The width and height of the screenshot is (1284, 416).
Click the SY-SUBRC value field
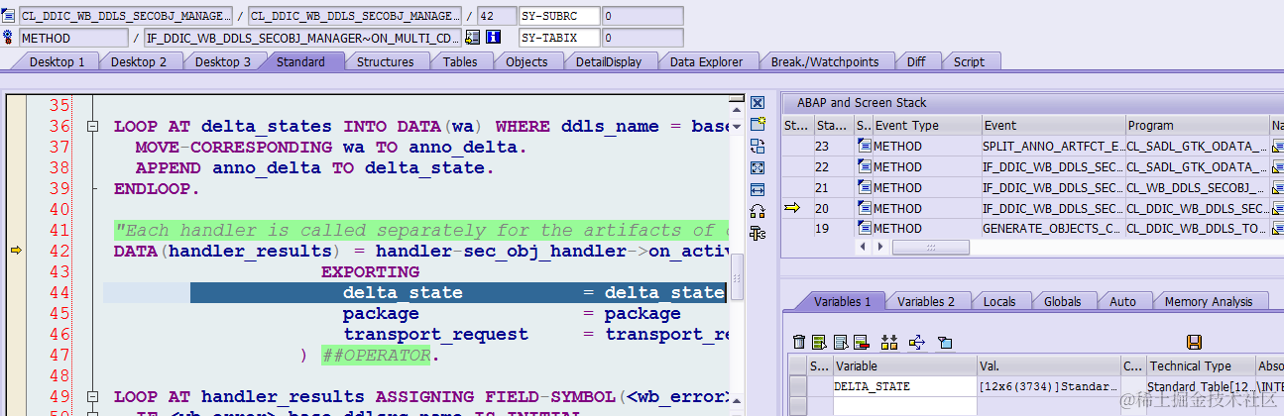tap(642, 16)
